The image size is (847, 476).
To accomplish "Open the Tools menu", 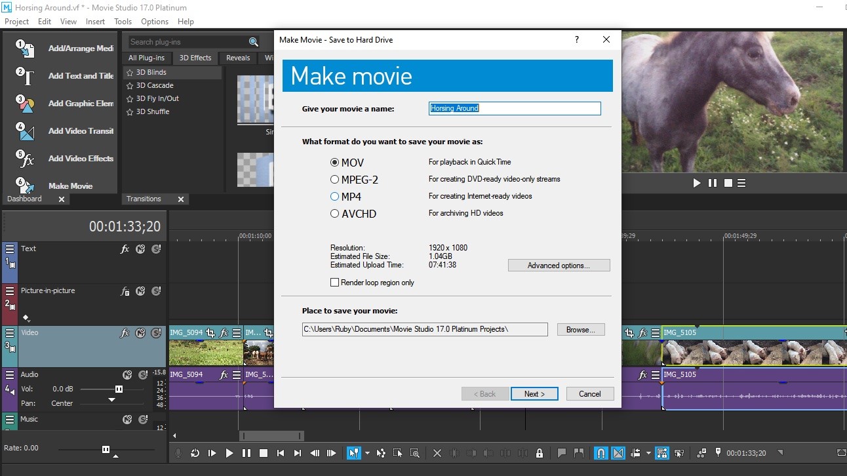I will [123, 22].
